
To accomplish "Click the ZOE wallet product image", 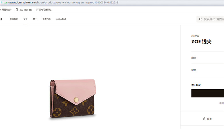I will (73, 99).
